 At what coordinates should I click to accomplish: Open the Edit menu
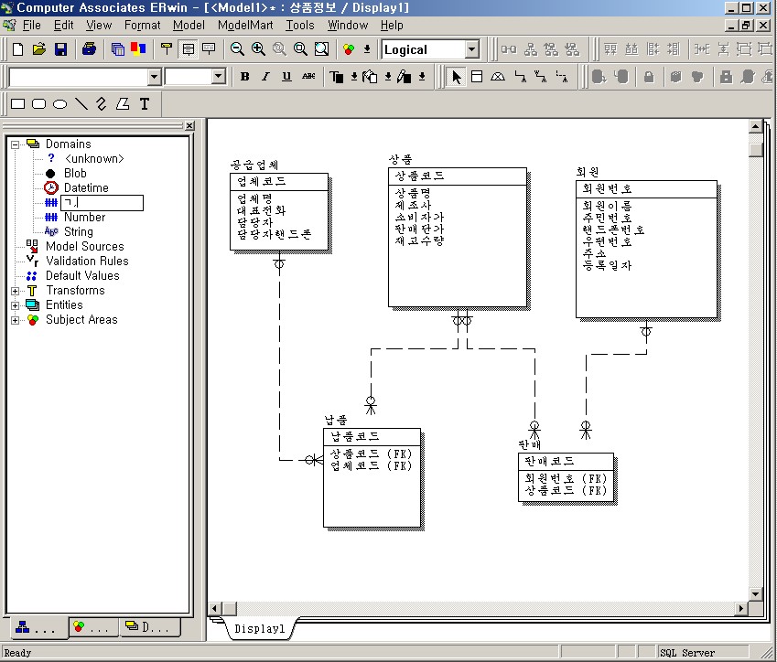(63, 25)
